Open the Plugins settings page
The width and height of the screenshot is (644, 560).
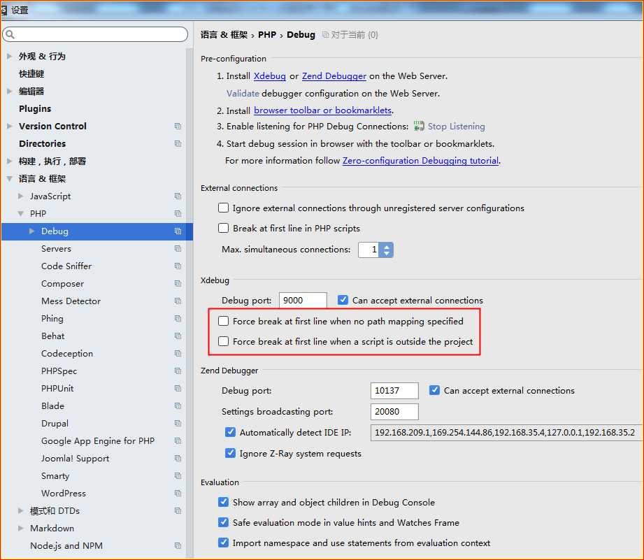coord(35,109)
